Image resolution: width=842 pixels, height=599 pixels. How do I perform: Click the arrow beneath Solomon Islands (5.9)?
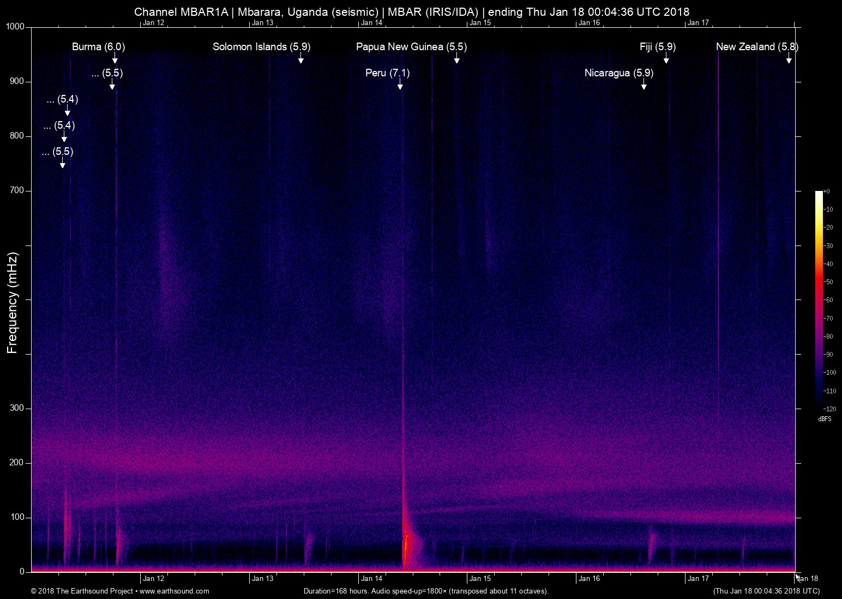[300, 59]
